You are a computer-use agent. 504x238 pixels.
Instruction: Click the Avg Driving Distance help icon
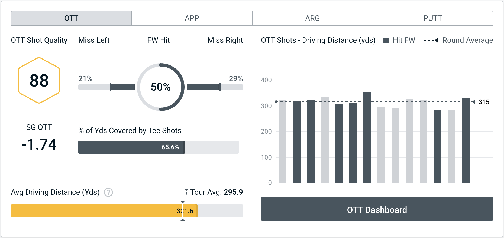108,192
